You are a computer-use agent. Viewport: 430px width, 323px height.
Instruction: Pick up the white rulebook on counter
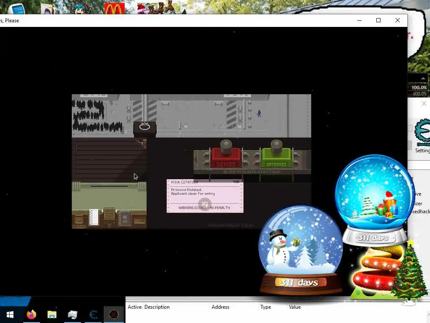(x=94, y=217)
